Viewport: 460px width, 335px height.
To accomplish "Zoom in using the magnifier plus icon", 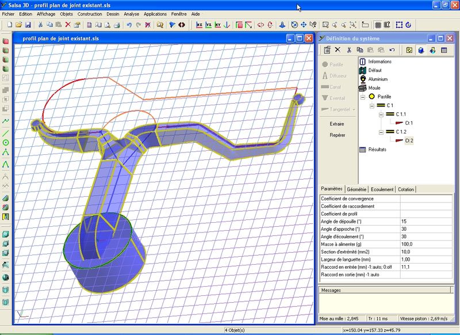I will pyautogui.click(x=335, y=25).
